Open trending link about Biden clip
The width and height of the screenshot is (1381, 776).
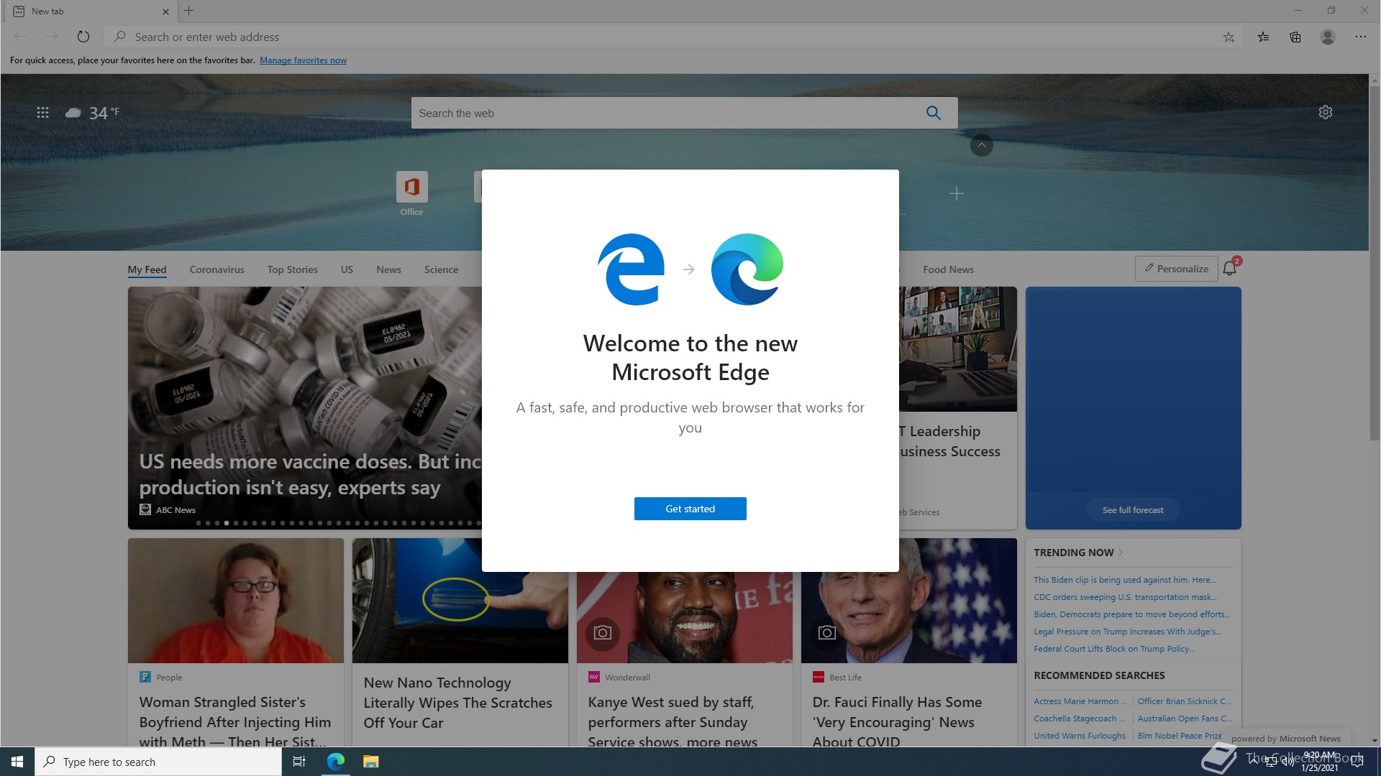1124,580
